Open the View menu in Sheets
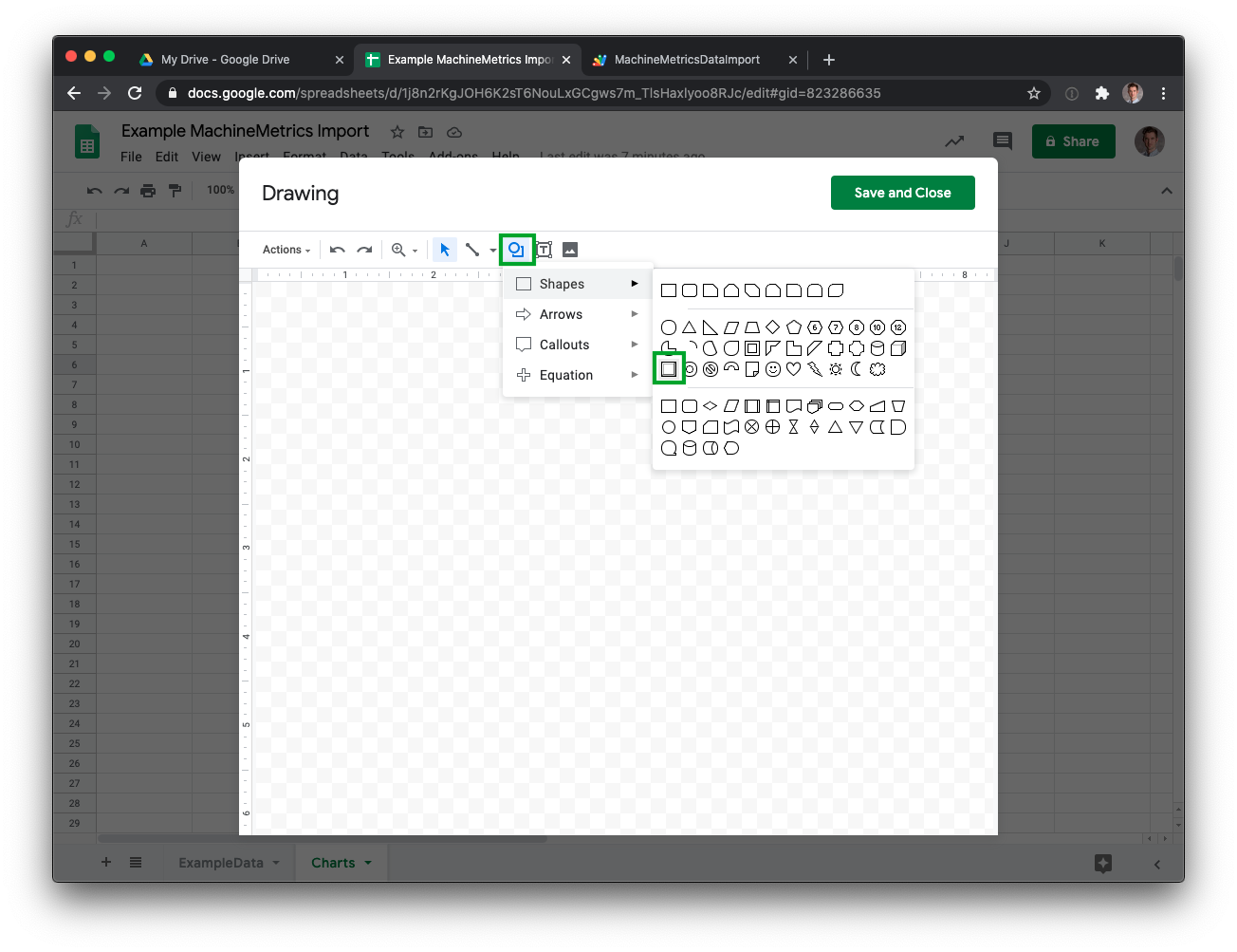The width and height of the screenshot is (1237, 952). pyautogui.click(x=206, y=157)
